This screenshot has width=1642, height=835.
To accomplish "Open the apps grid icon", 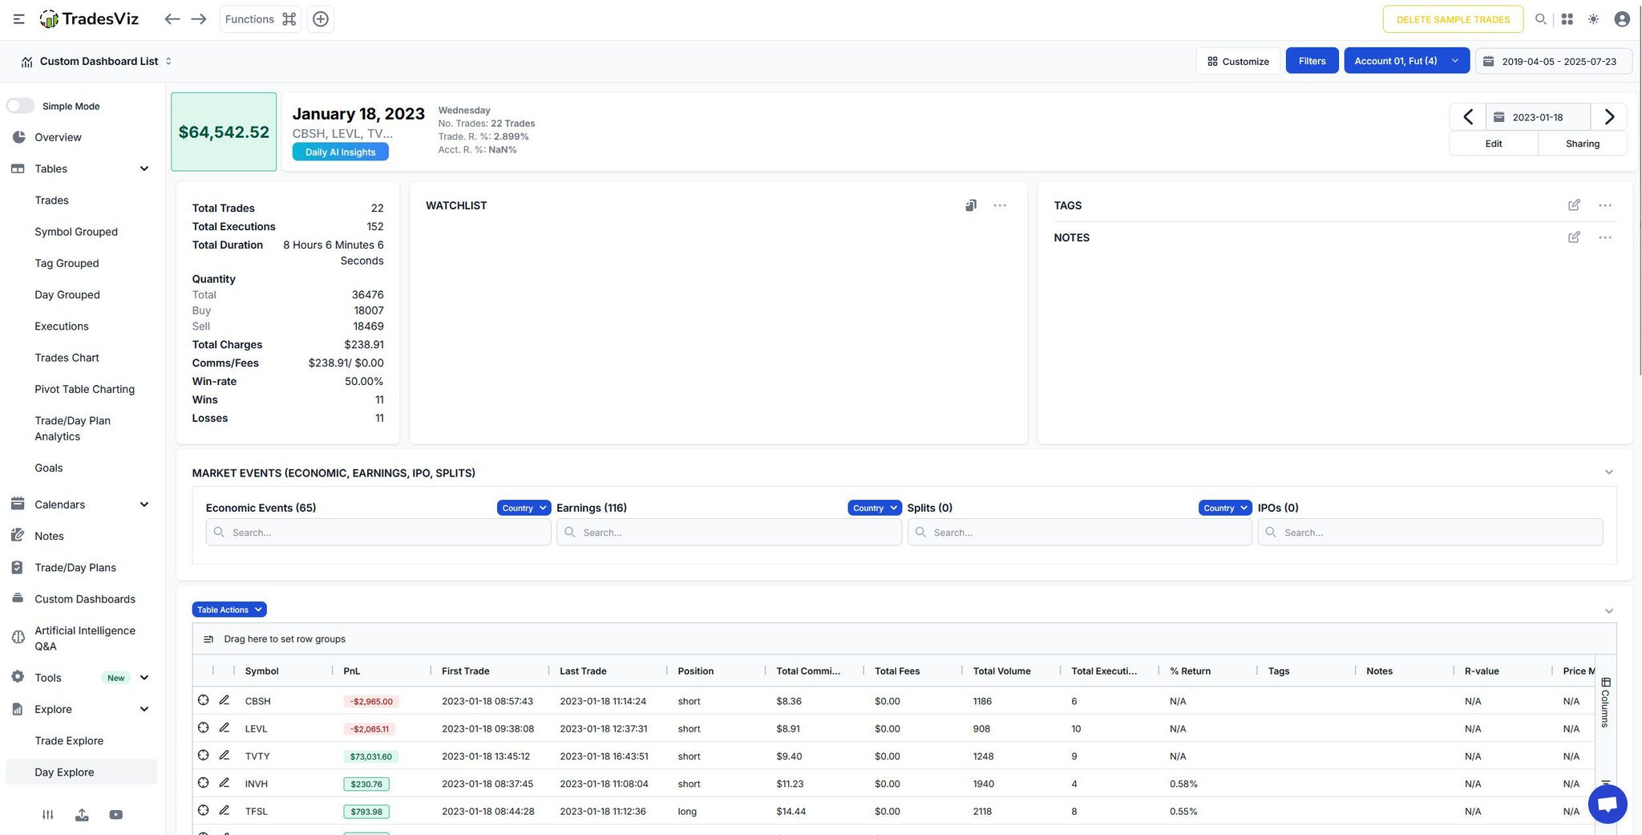I will click(x=1567, y=19).
